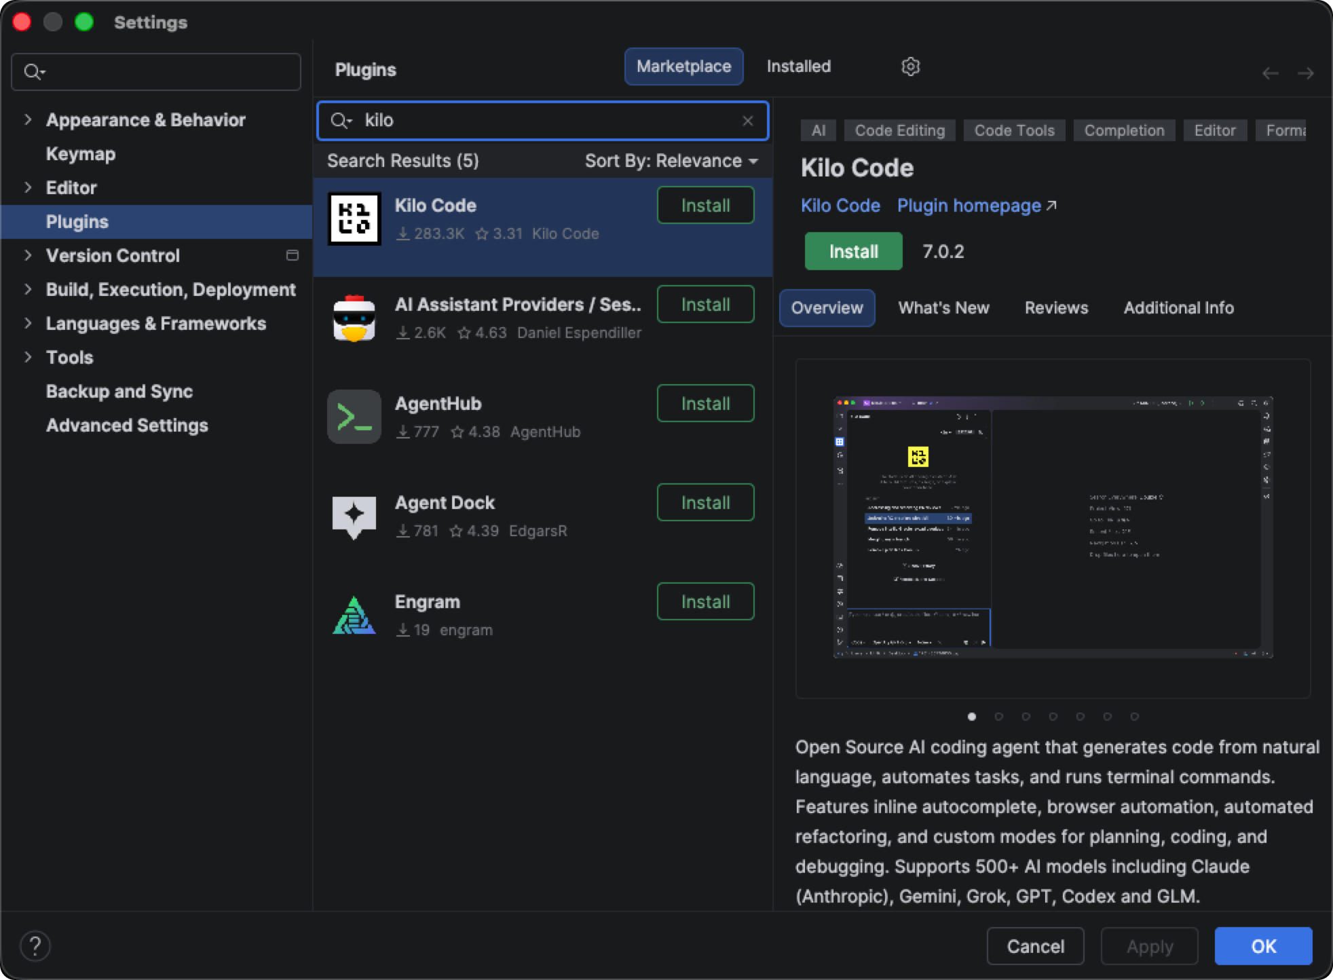Click the Kilo Code screenshot thumbnail
The width and height of the screenshot is (1333, 980).
1053,527
